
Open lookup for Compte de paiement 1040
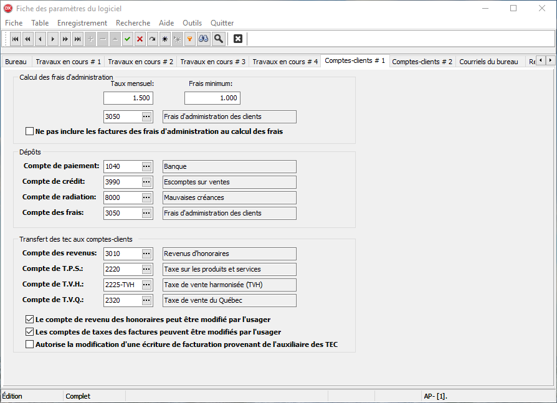click(146, 166)
